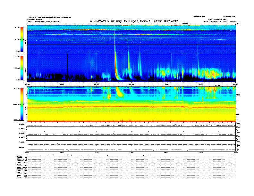Click "04:00" tick label on the bottom line-plot axis
254x196 pixels.
point(62,153)
